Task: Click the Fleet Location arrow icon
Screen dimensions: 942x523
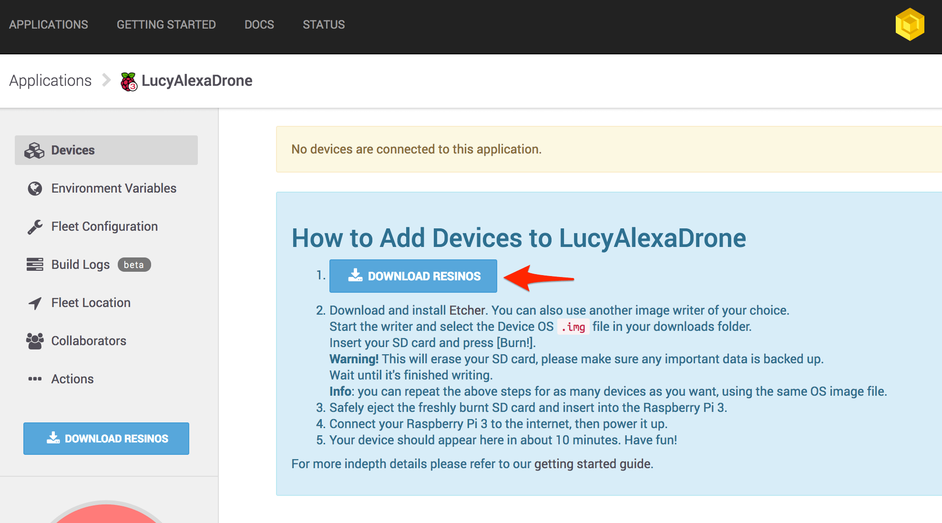Action: [x=35, y=303]
